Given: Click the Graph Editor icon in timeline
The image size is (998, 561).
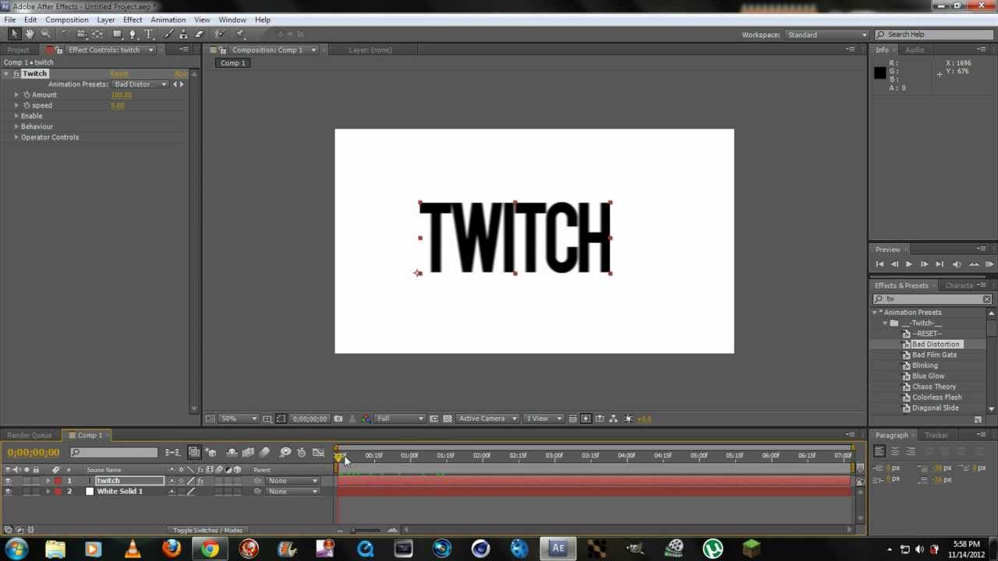Looking at the screenshot, I should [318, 453].
